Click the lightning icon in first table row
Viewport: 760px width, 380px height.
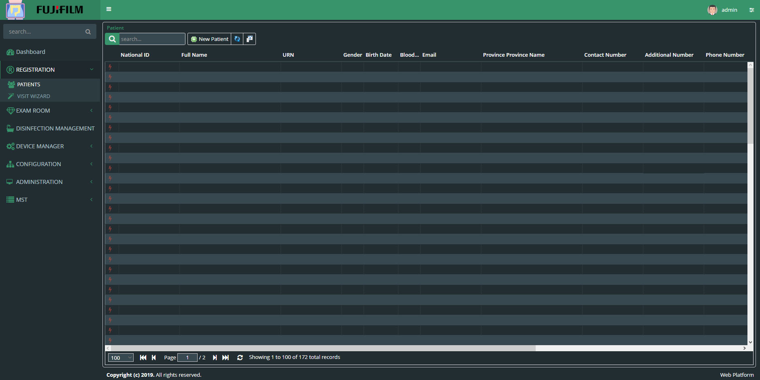click(110, 67)
